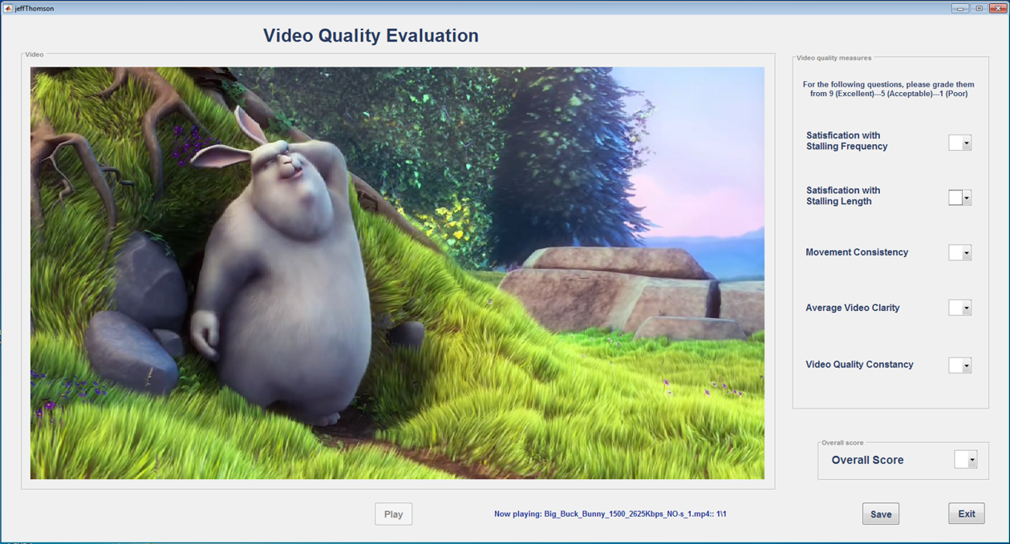Click the 'Satisfication with Stalling Length' label
Viewport: 1010px width, 544px height.
pyautogui.click(x=843, y=196)
